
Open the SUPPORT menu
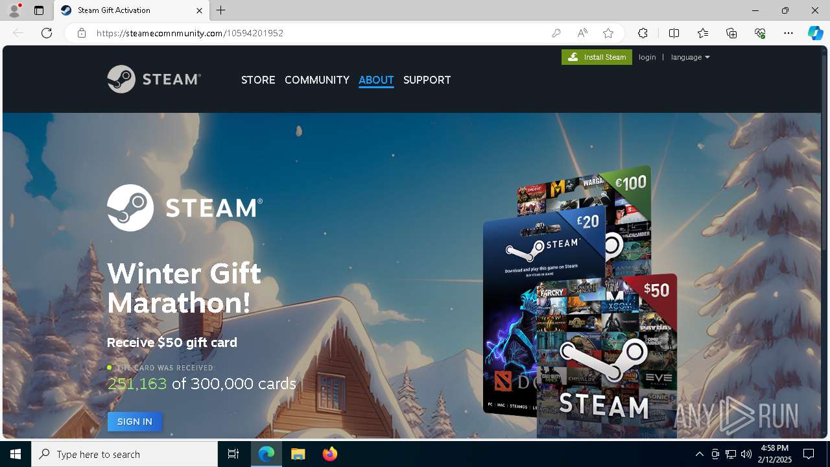[x=427, y=80]
